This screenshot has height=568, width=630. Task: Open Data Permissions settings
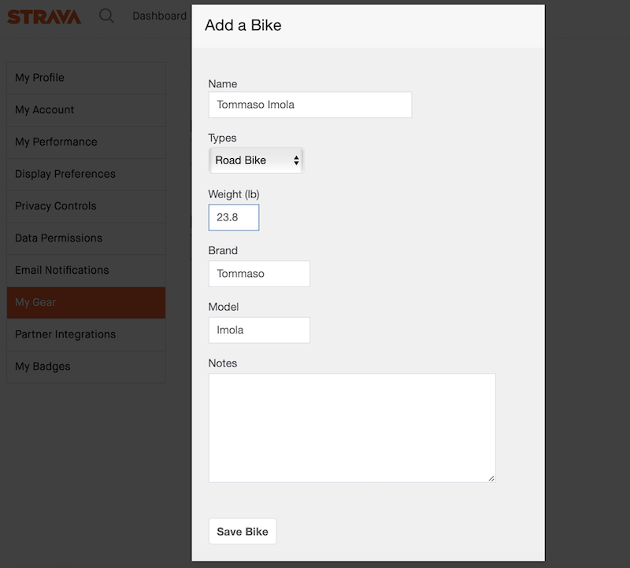pos(86,238)
